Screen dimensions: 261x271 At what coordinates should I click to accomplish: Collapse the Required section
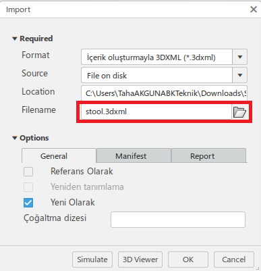[x=15, y=39]
